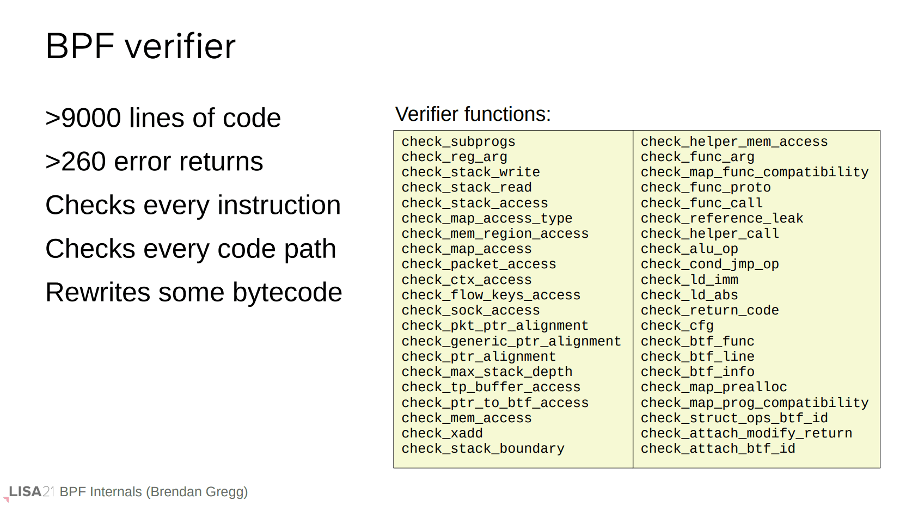Viewport: 900px width, 506px height.
Task: Click the ">260 error returns" line
Action: [154, 162]
